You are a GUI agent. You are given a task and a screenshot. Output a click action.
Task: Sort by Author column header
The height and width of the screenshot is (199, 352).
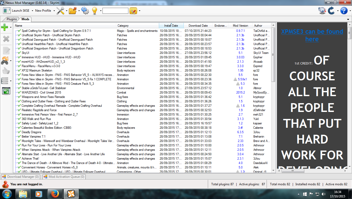pyautogui.click(x=261, y=26)
